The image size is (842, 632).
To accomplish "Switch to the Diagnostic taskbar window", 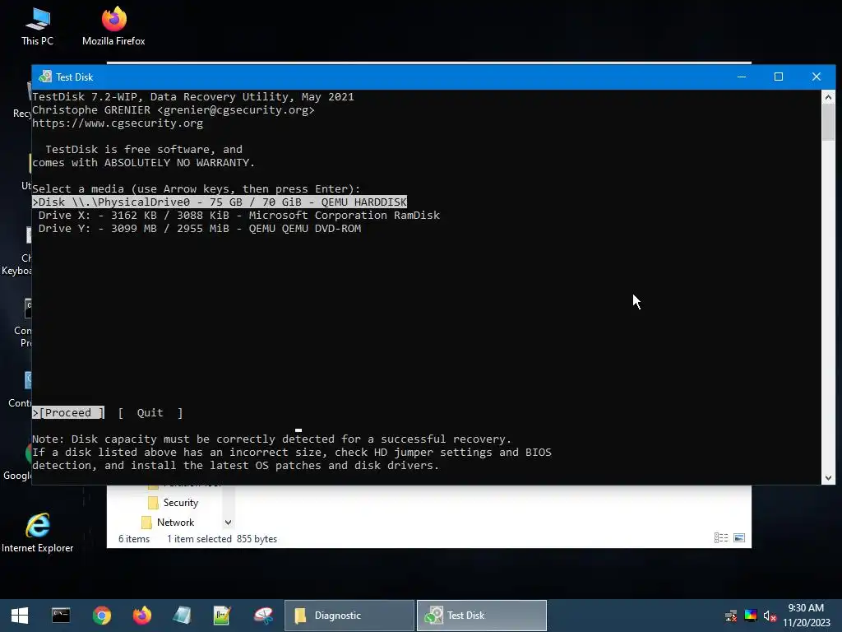I will (x=349, y=616).
